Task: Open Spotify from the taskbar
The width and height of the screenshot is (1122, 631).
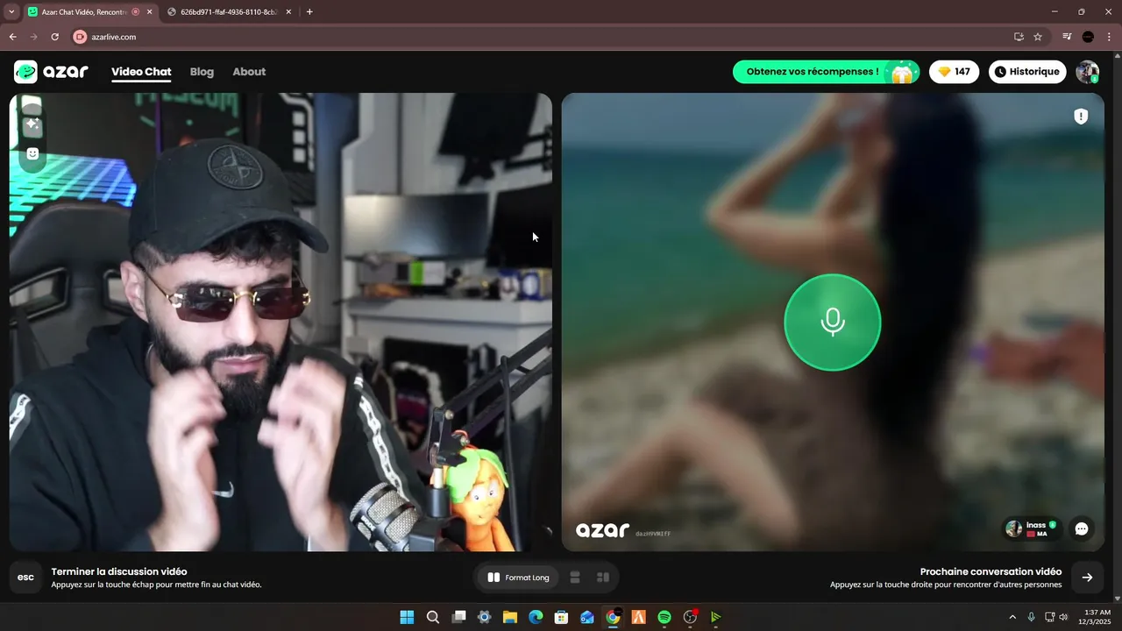Action: click(664, 617)
